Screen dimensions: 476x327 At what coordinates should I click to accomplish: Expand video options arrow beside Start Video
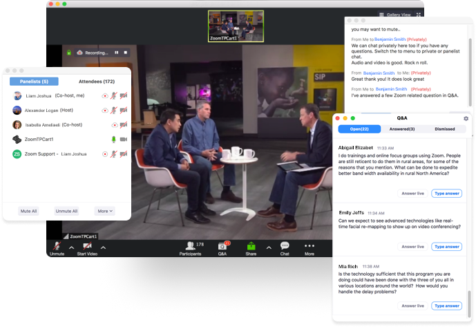[104, 247]
